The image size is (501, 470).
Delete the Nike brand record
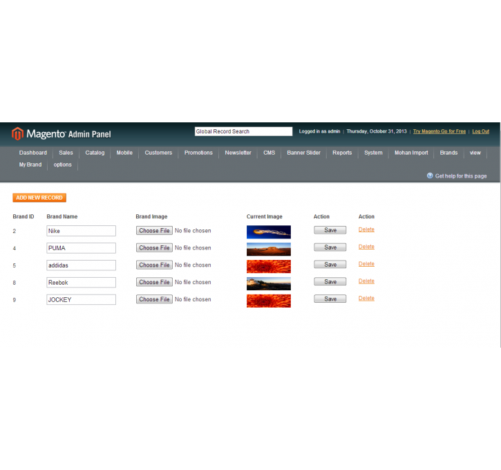click(366, 229)
